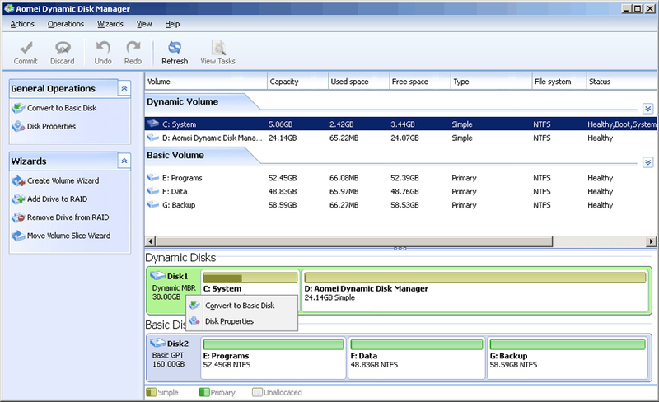Click the volume list horizontal scrollbar thumb
This screenshot has height=402, width=659.
354,241
